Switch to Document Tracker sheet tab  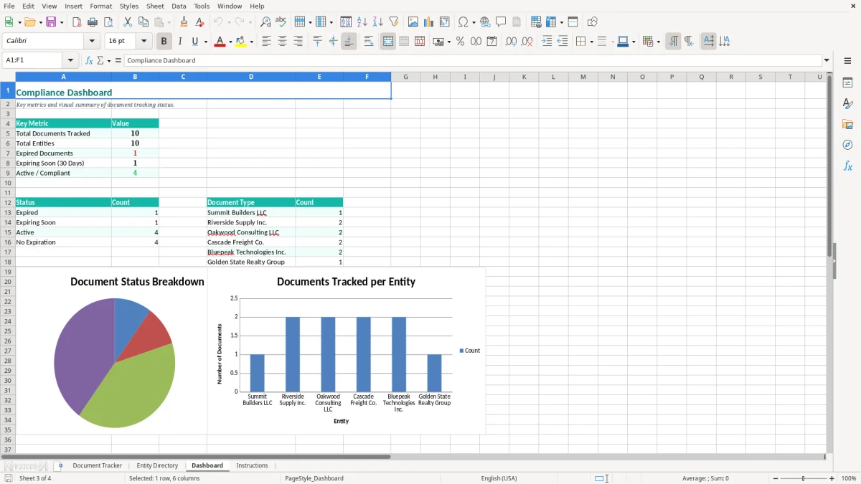pos(98,465)
